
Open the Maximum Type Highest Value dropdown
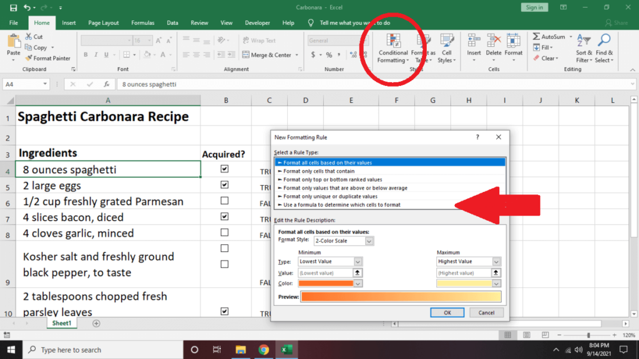[496, 262]
